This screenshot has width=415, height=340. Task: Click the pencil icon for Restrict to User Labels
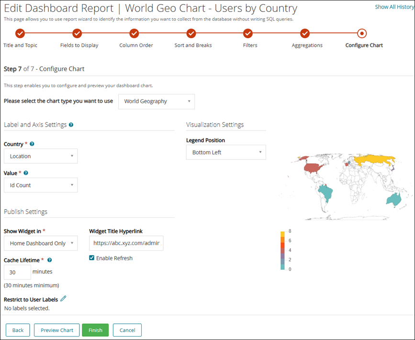point(63,299)
